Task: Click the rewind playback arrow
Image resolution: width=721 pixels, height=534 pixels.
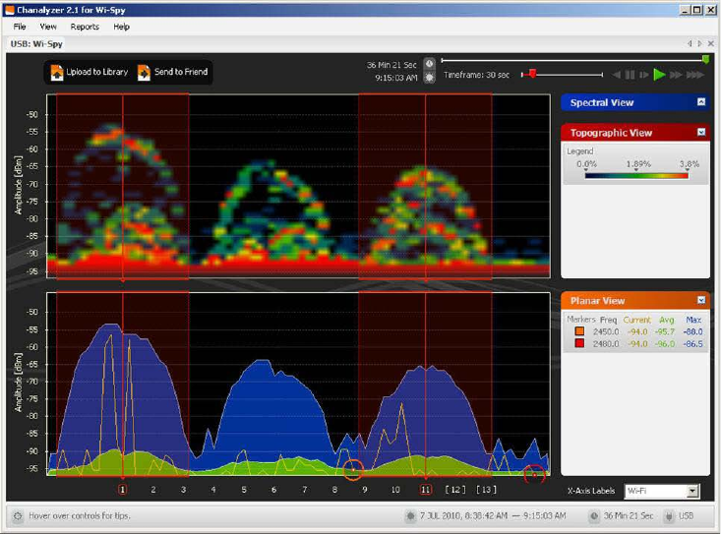Action: click(617, 75)
